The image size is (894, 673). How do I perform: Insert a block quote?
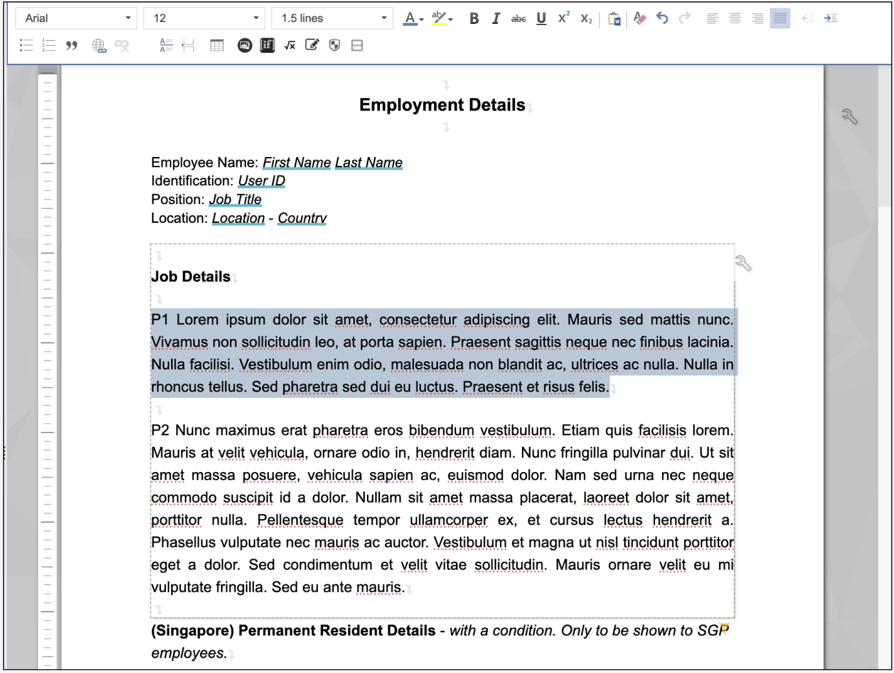pyautogui.click(x=72, y=45)
